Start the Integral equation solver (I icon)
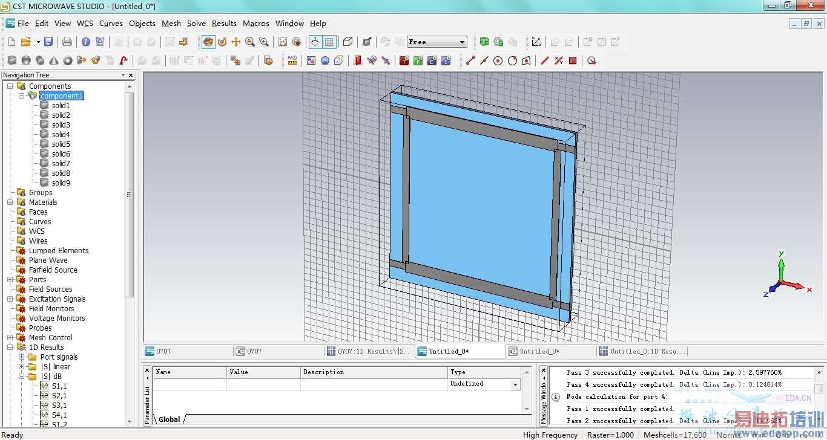827x440 pixels. pos(446,60)
